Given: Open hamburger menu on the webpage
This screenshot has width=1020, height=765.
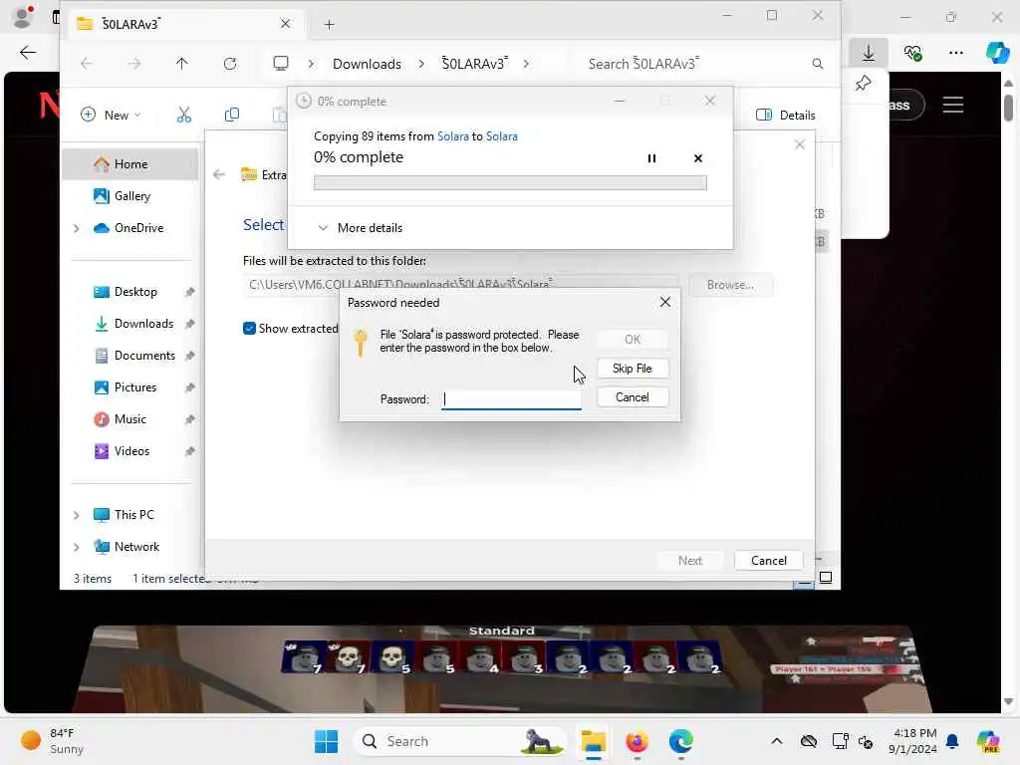Looking at the screenshot, I should [x=953, y=105].
